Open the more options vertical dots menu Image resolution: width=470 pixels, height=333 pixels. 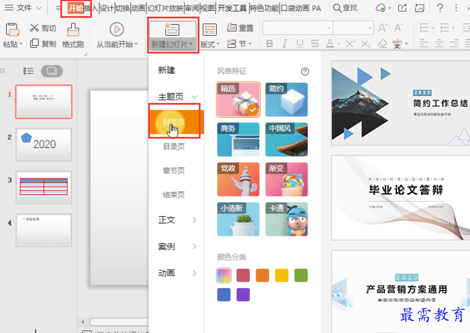pos(456,8)
